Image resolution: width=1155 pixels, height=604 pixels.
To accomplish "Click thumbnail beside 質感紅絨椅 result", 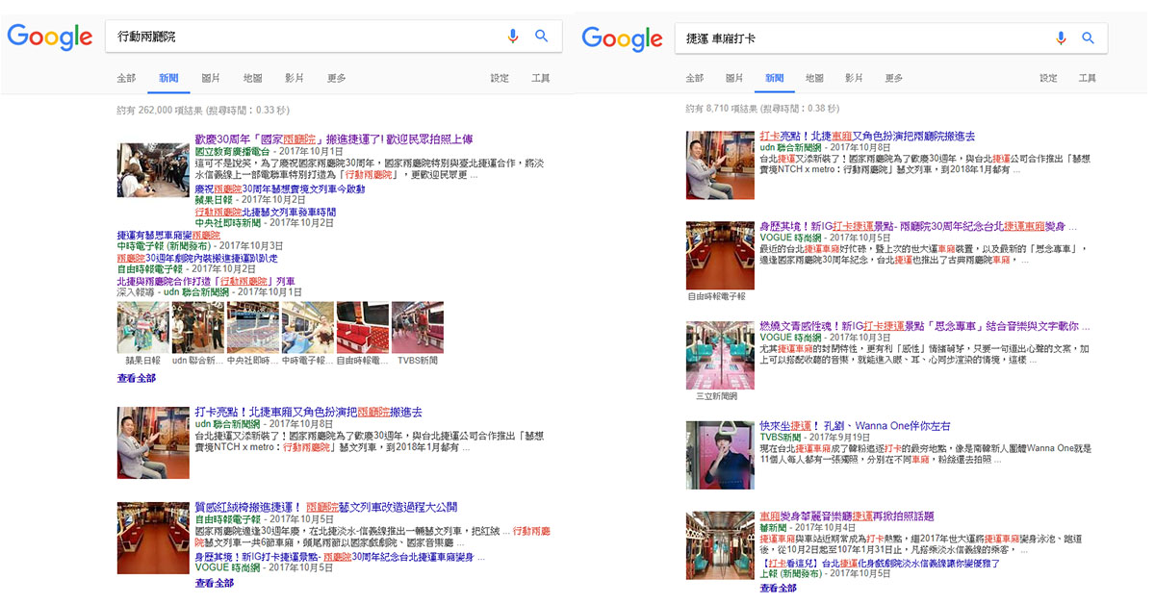I will click(x=152, y=538).
